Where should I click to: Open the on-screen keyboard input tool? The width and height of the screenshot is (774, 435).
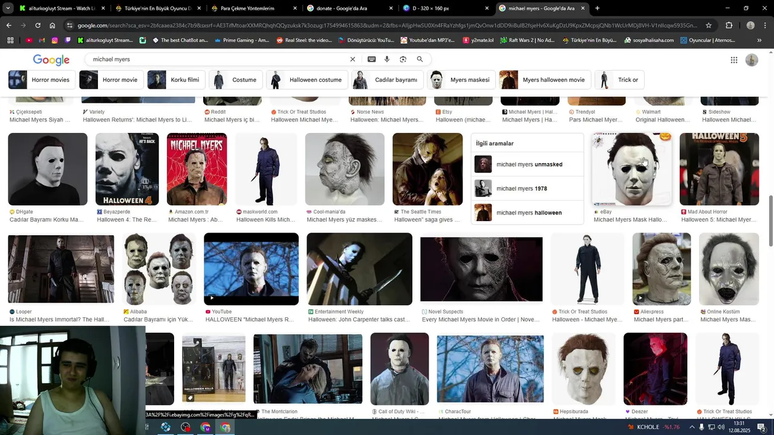point(371,59)
